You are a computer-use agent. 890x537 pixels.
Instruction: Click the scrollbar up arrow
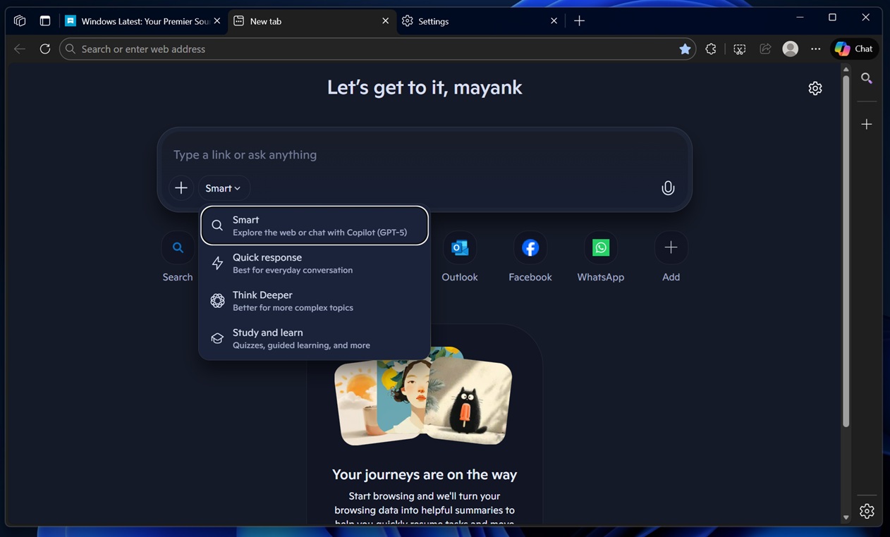click(x=846, y=69)
